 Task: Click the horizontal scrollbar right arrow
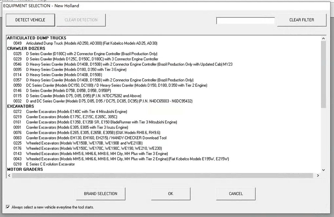318,175
